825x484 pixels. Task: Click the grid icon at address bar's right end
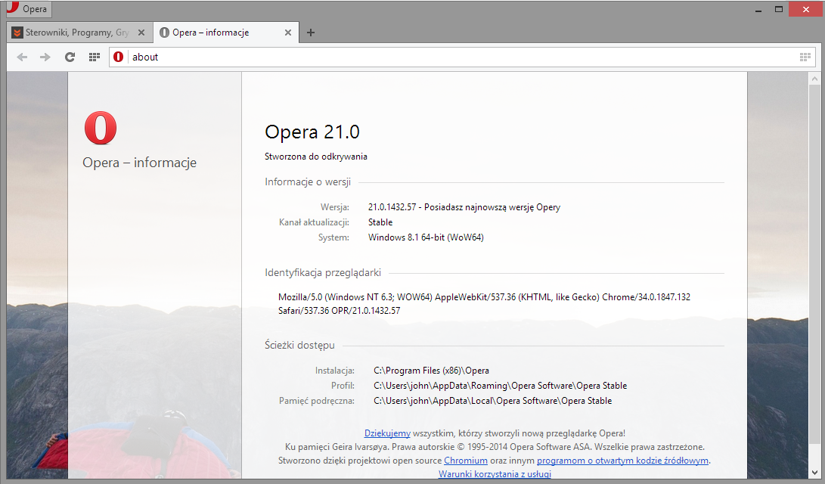click(x=805, y=57)
